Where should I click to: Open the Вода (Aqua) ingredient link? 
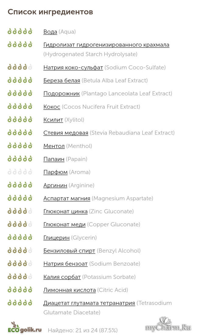(x=50, y=32)
